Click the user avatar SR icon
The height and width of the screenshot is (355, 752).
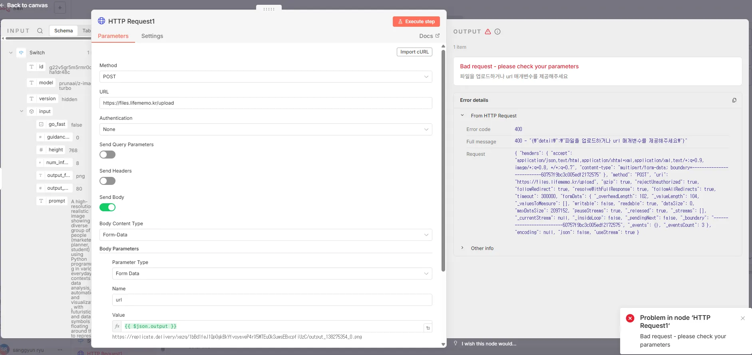[4, 349]
